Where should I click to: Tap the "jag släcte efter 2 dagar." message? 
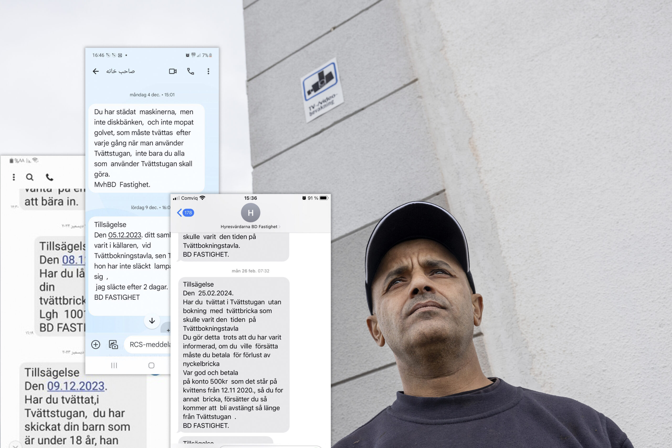132,287
